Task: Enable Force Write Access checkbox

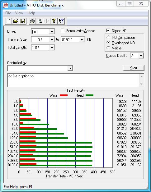Action: click(x=63, y=31)
